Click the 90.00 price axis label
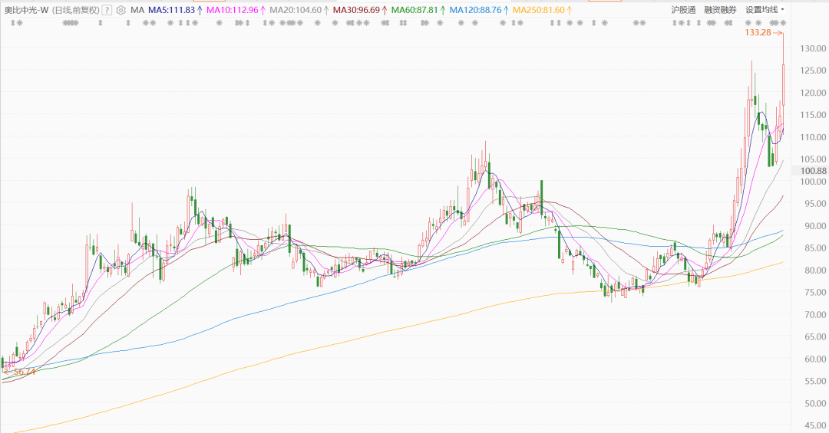This screenshot has width=829, height=433. point(814,225)
